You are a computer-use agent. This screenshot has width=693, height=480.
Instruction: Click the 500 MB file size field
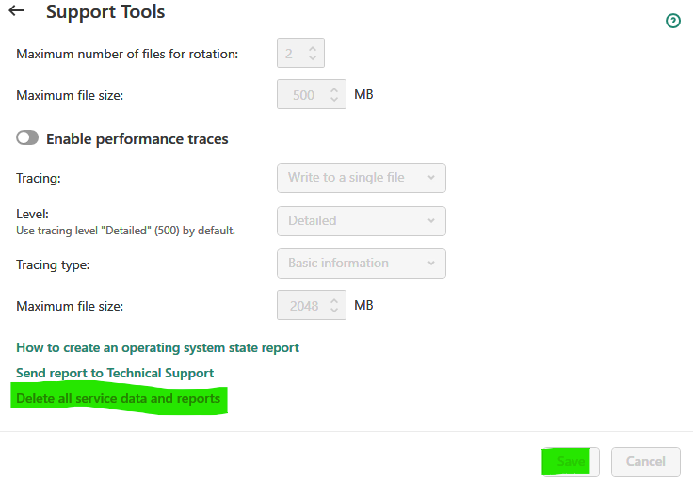tap(303, 95)
